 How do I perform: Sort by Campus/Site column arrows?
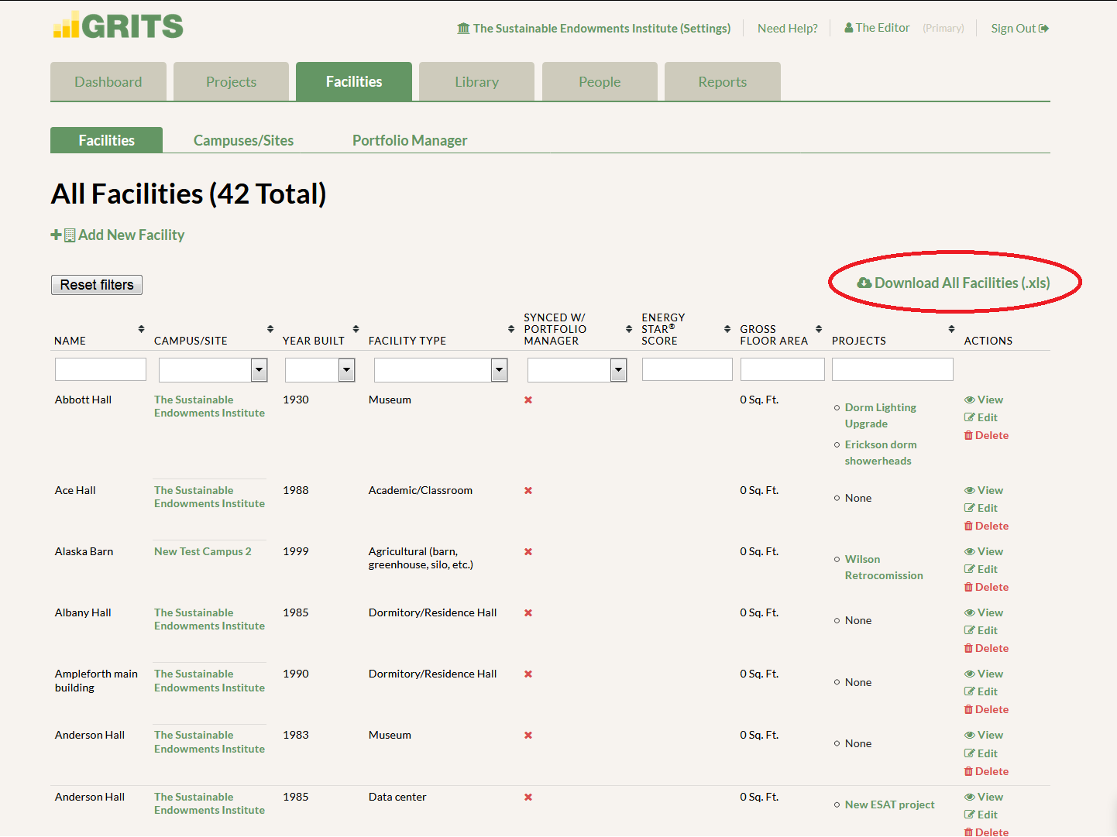coord(270,329)
